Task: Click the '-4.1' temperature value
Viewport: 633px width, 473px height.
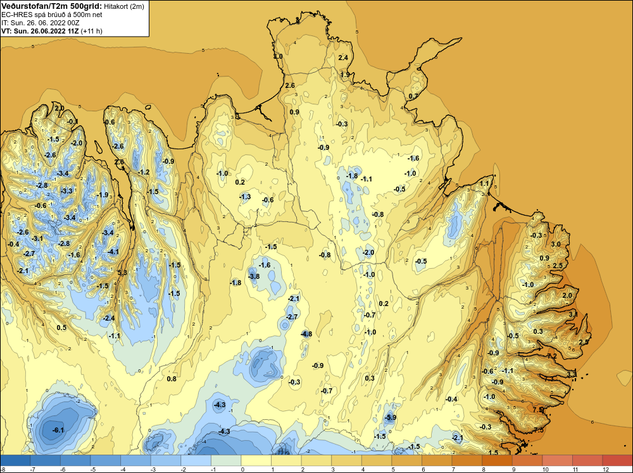Action: 113,252
